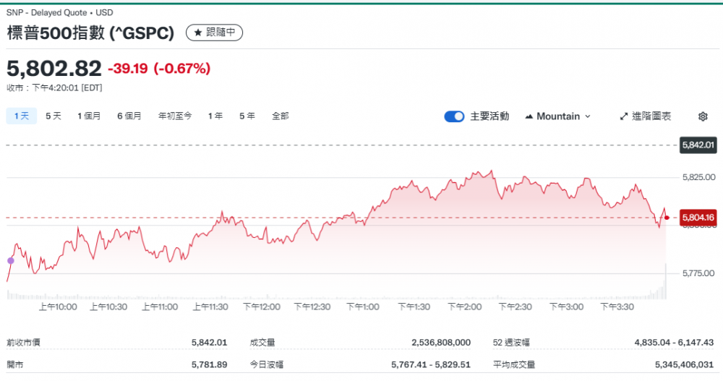Open 進階圖表 advanced chart view
This screenshot has height=381, width=723.
(x=645, y=116)
